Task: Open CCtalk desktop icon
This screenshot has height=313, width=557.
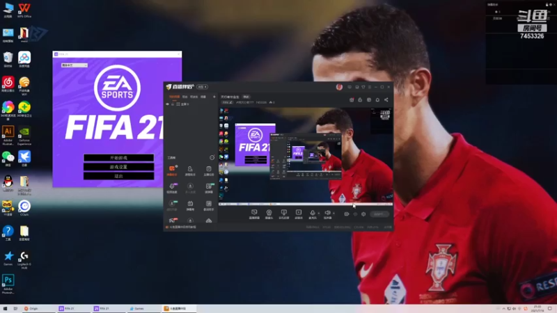Action: (24, 208)
